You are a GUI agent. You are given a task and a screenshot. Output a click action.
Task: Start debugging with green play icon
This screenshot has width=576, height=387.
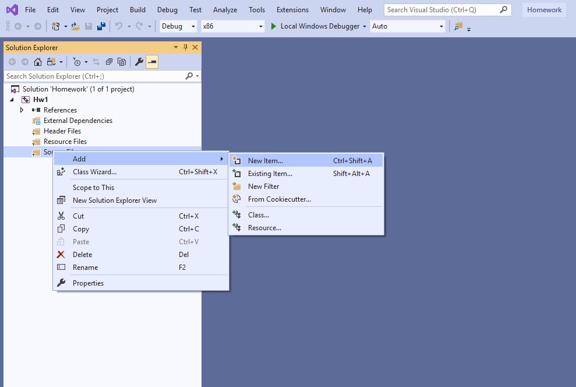pos(273,26)
